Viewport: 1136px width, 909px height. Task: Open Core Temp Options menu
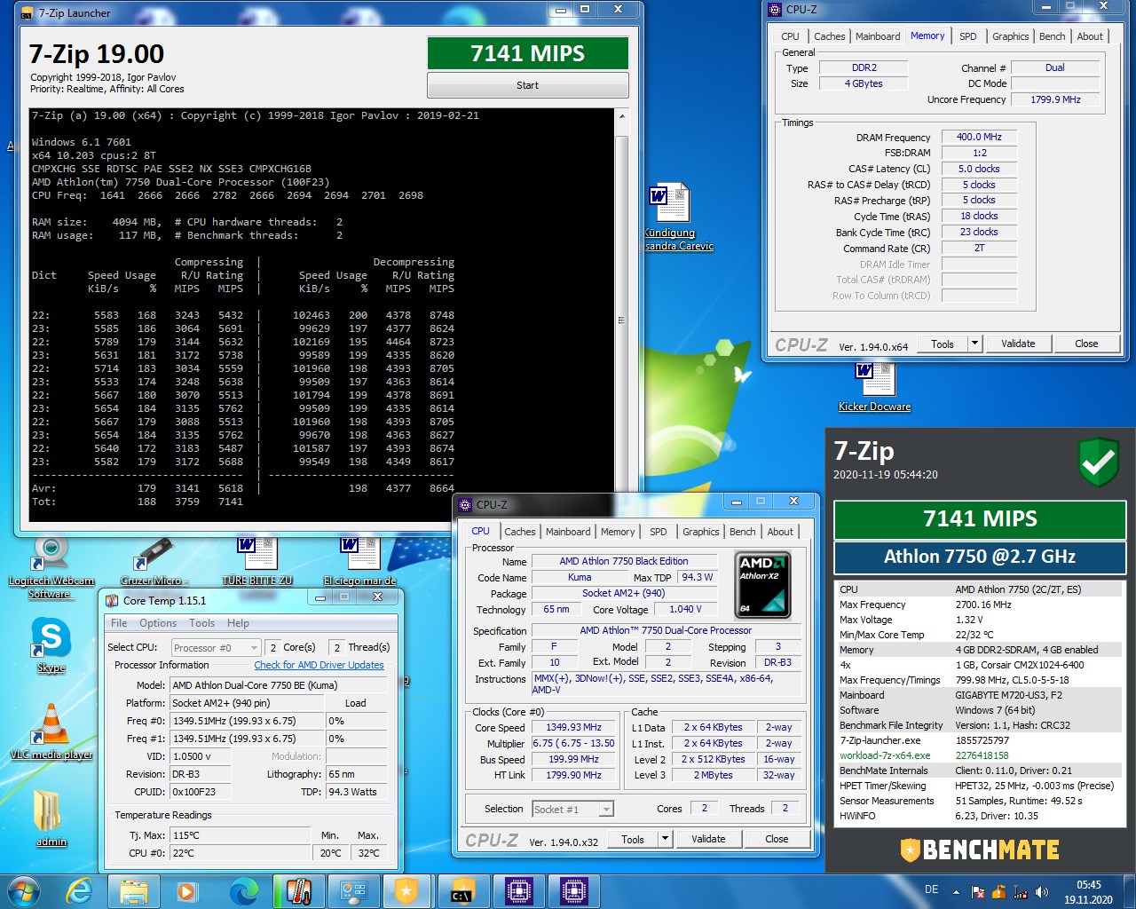pyautogui.click(x=158, y=623)
